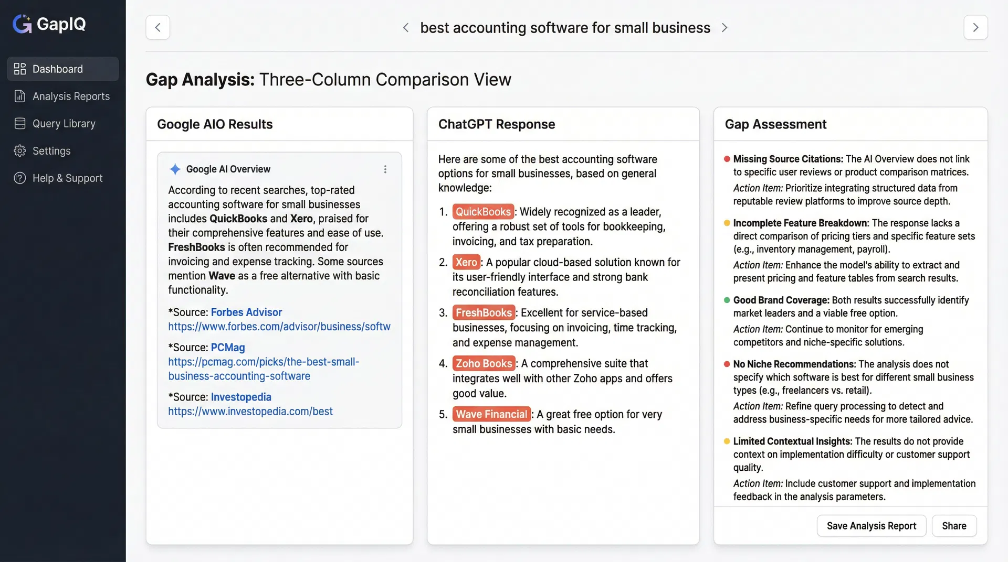The width and height of the screenshot is (1008, 562).
Task: Click the 'Incomplete Feature Breakdown:' heading
Action: click(801, 223)
